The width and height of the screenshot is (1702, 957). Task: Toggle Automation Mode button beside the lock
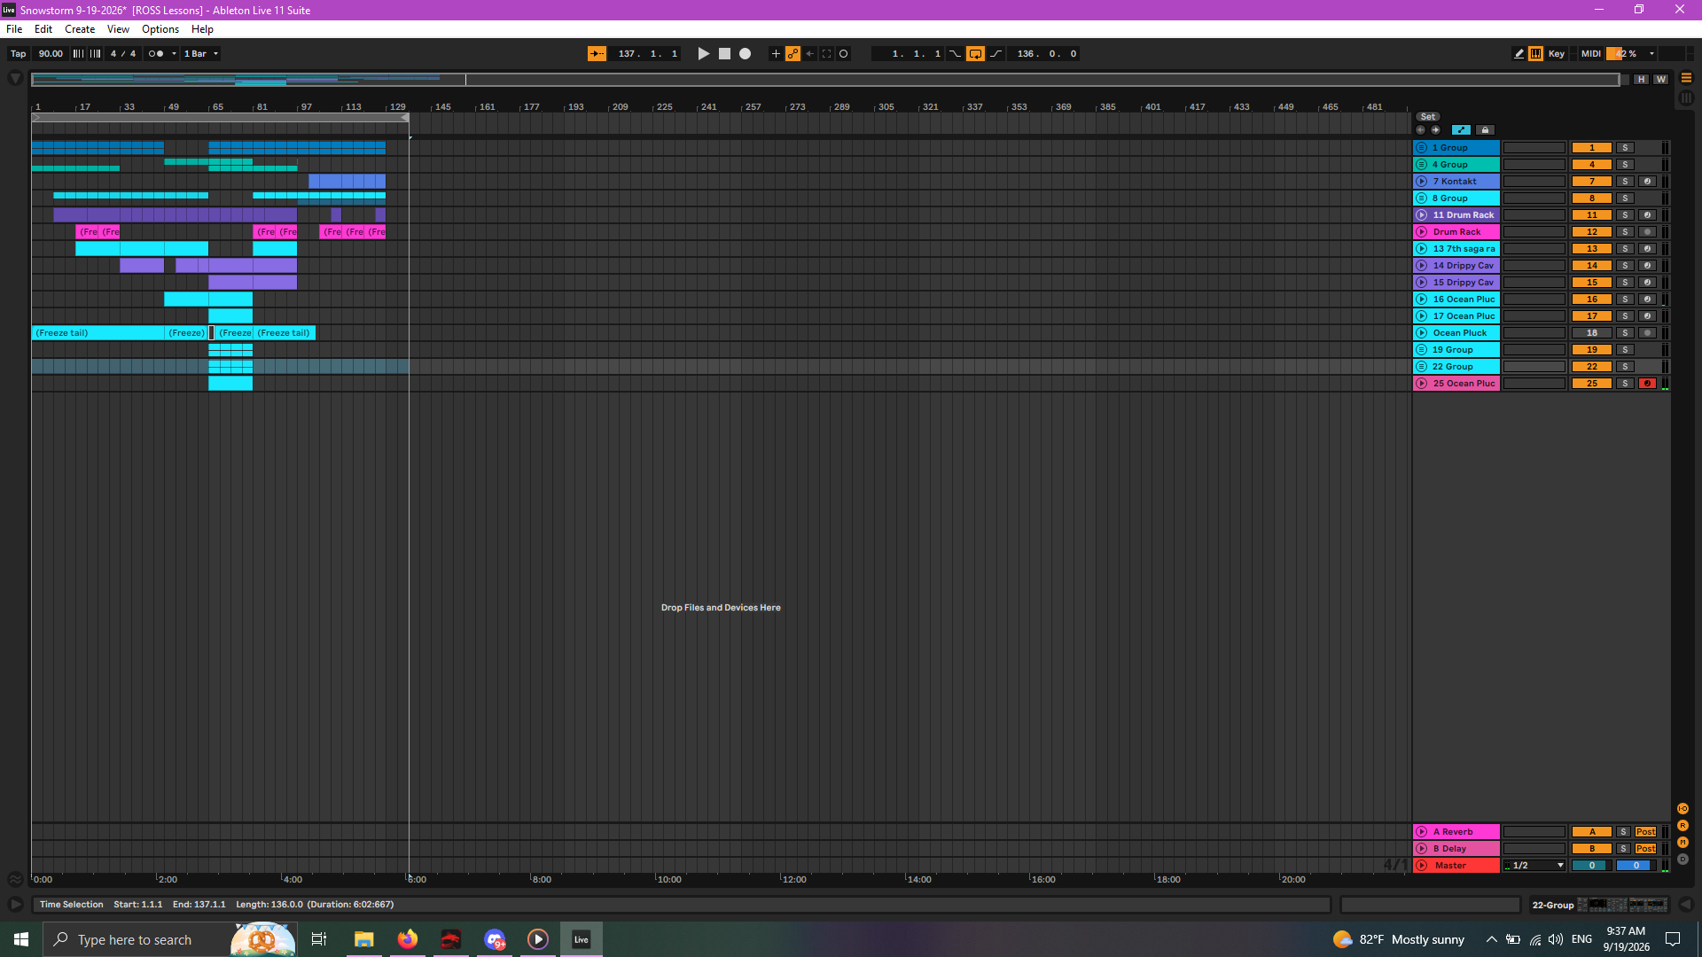pyautogui.click(x=1461, y=130)
